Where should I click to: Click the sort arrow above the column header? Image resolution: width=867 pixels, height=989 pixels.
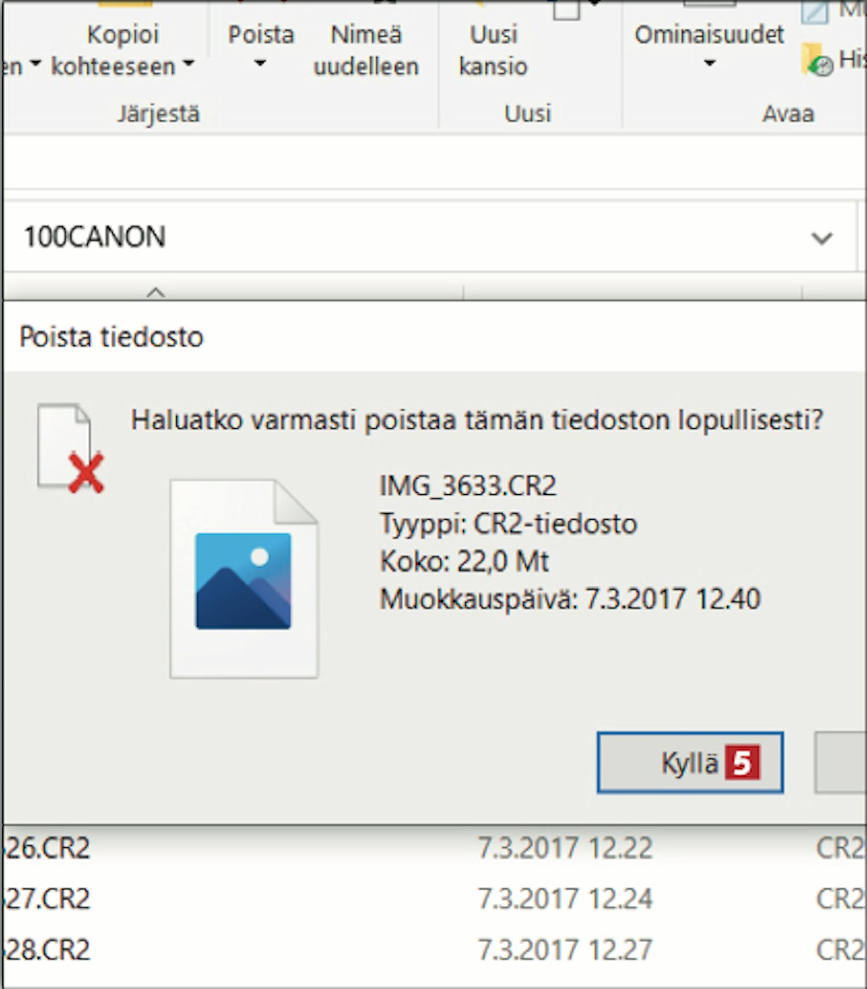coord(155,292)
